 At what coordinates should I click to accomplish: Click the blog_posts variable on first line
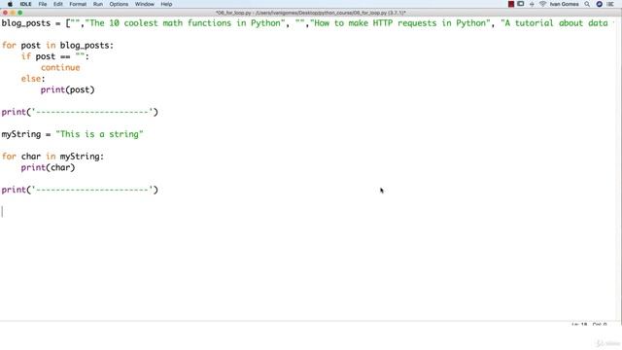[x=26, y=23]
